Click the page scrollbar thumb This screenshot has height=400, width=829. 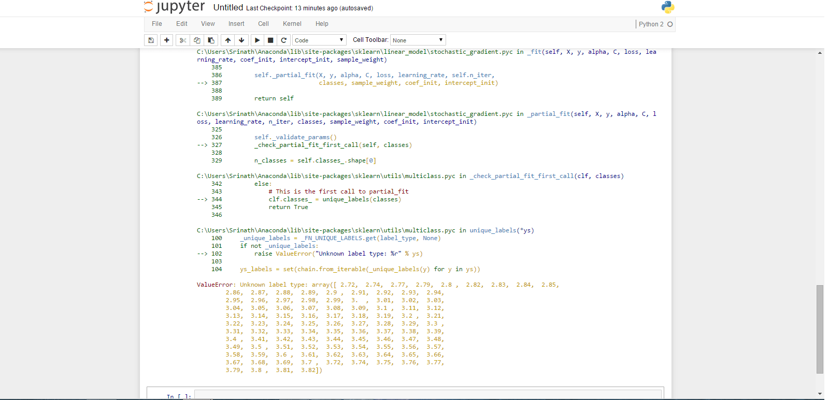820,329
